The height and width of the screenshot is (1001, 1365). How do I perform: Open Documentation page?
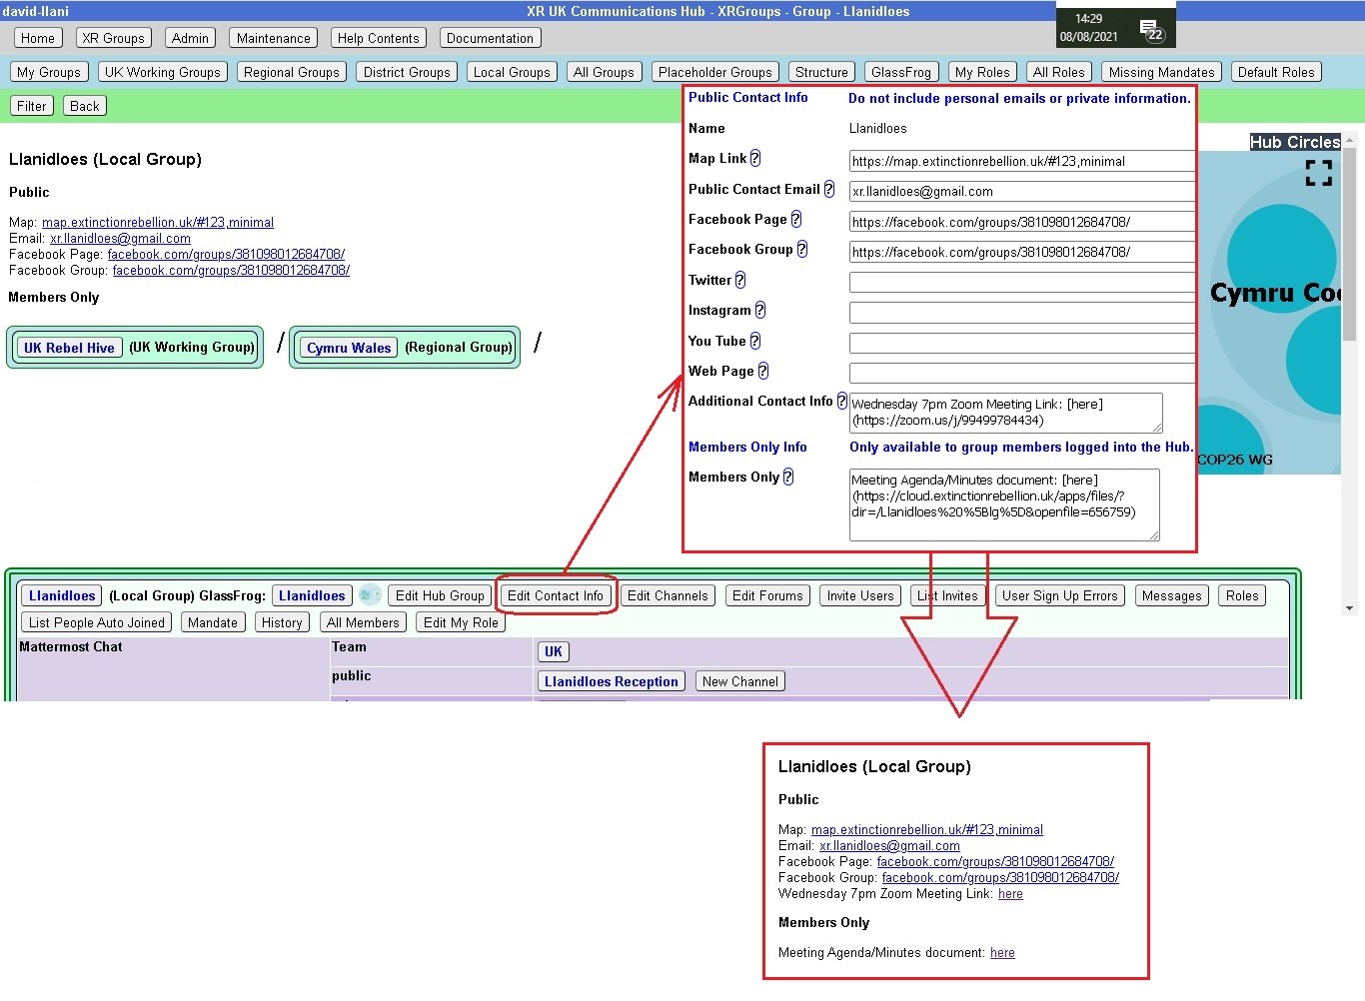pos(490,38)
